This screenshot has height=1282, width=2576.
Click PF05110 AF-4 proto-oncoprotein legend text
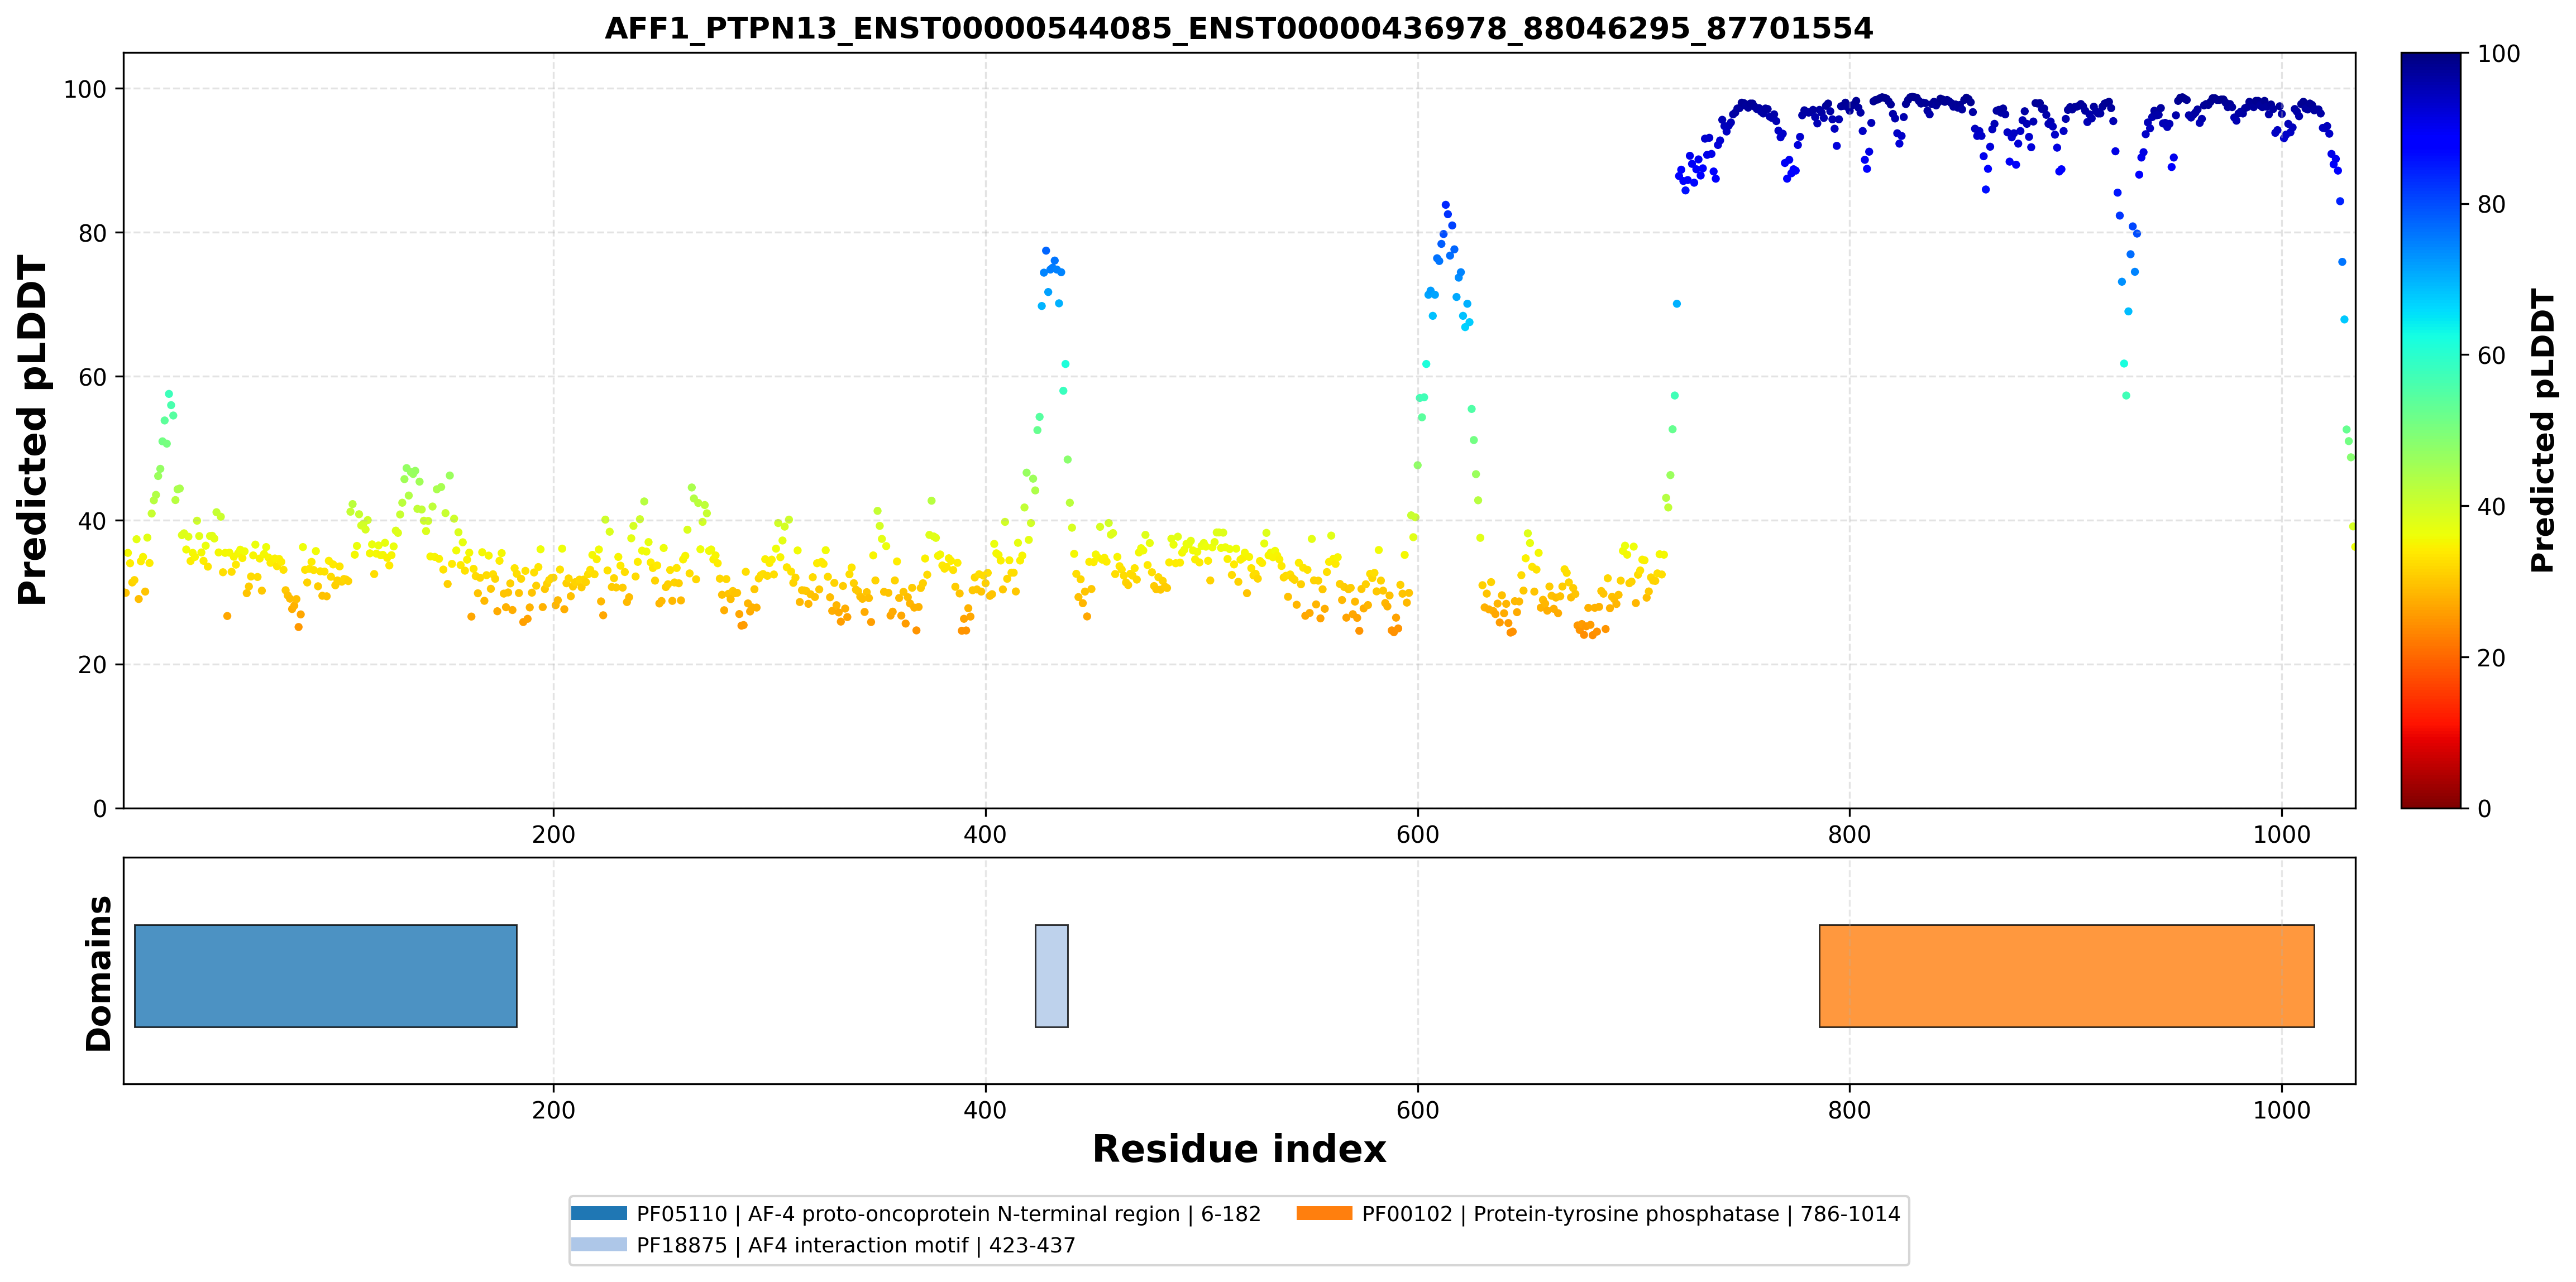(948, 1214)
